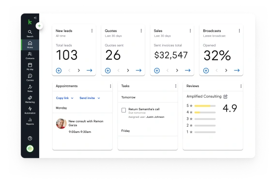Add a sale with plus icon

pos(157,71)
